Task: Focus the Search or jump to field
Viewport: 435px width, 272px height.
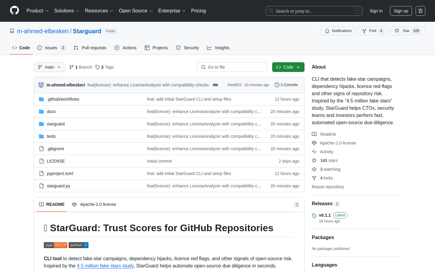Action: 314,11
